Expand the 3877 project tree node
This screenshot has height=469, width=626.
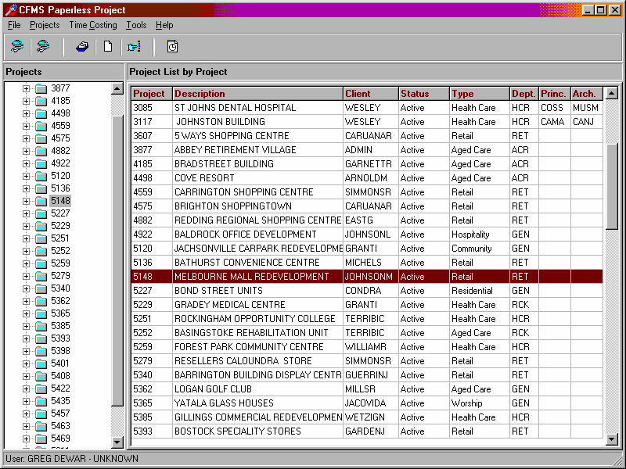[x=26, y=89]
